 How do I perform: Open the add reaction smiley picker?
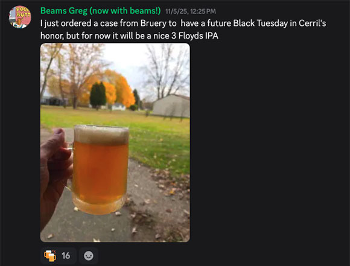89,256
